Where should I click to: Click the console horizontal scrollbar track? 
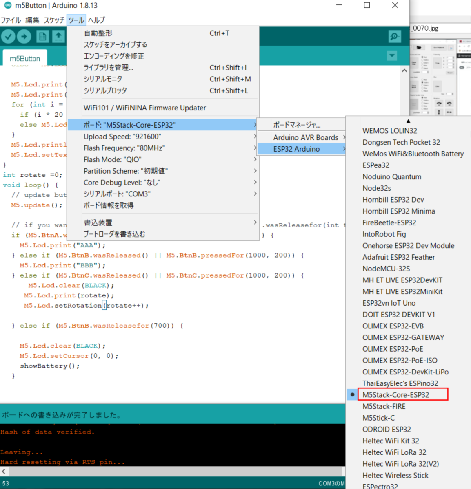(176, 471)
